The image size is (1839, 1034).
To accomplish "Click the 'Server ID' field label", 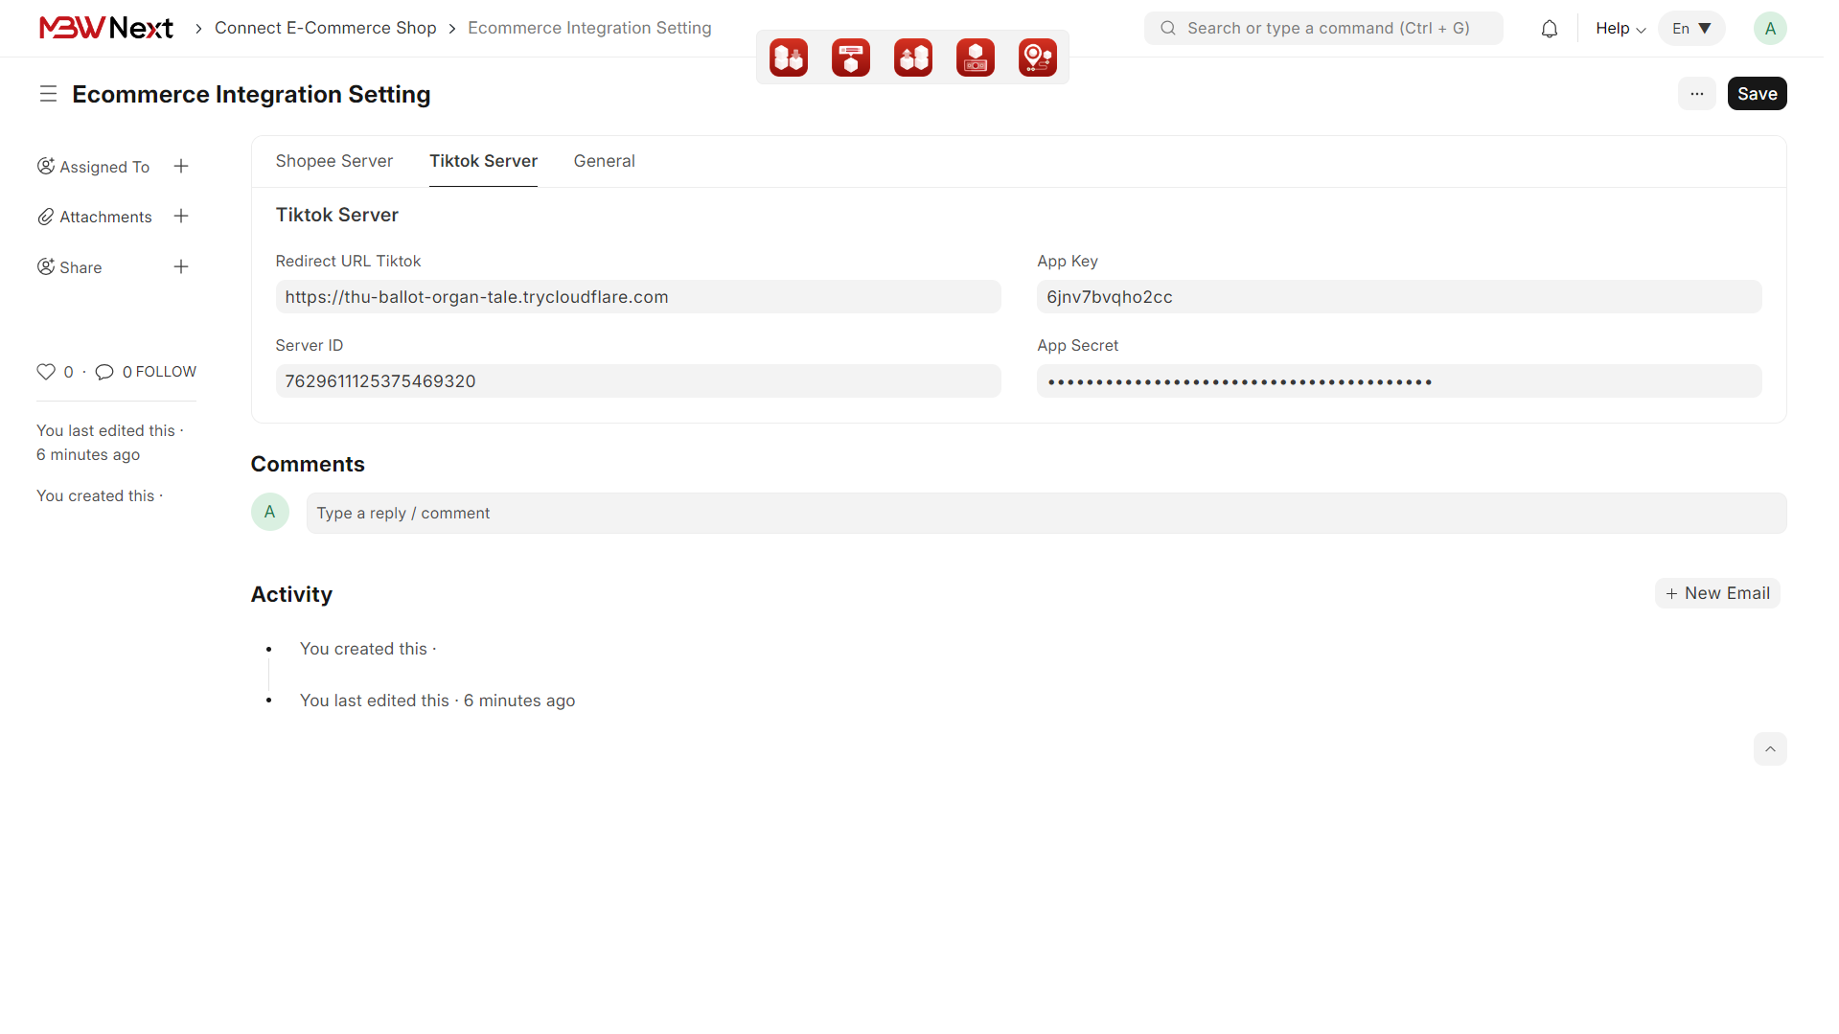I will pyautogui.click(x=309, y=345).
